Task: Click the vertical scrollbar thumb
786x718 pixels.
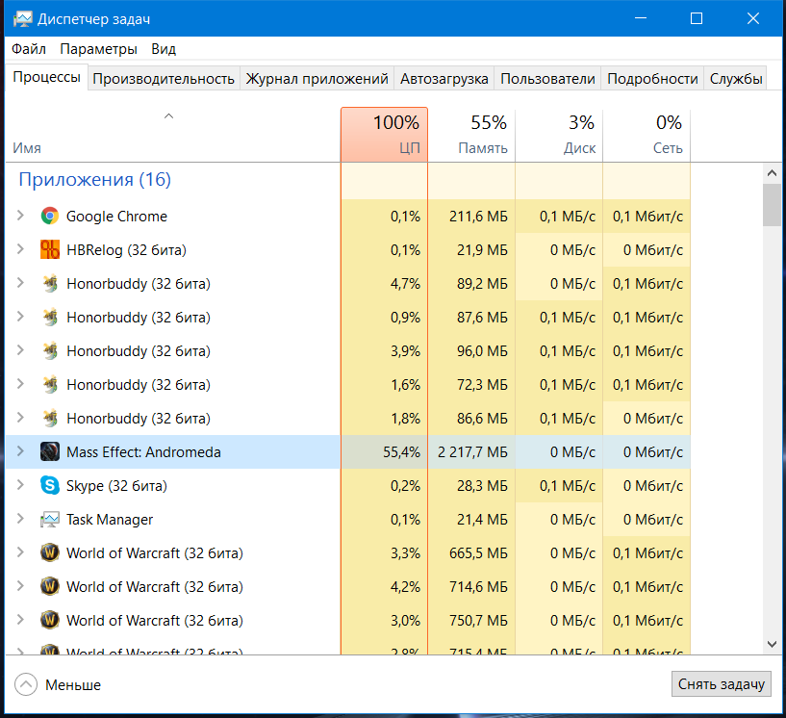Action: 772,205
